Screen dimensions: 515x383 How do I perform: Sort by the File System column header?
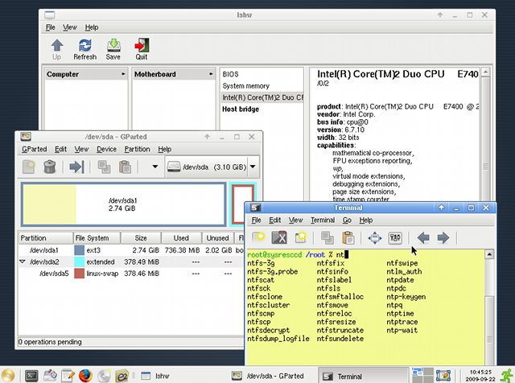(x=97, y=238)
